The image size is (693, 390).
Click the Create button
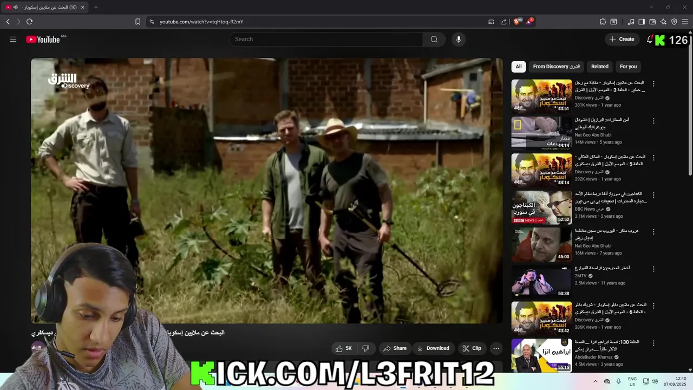tap(622, 39)
